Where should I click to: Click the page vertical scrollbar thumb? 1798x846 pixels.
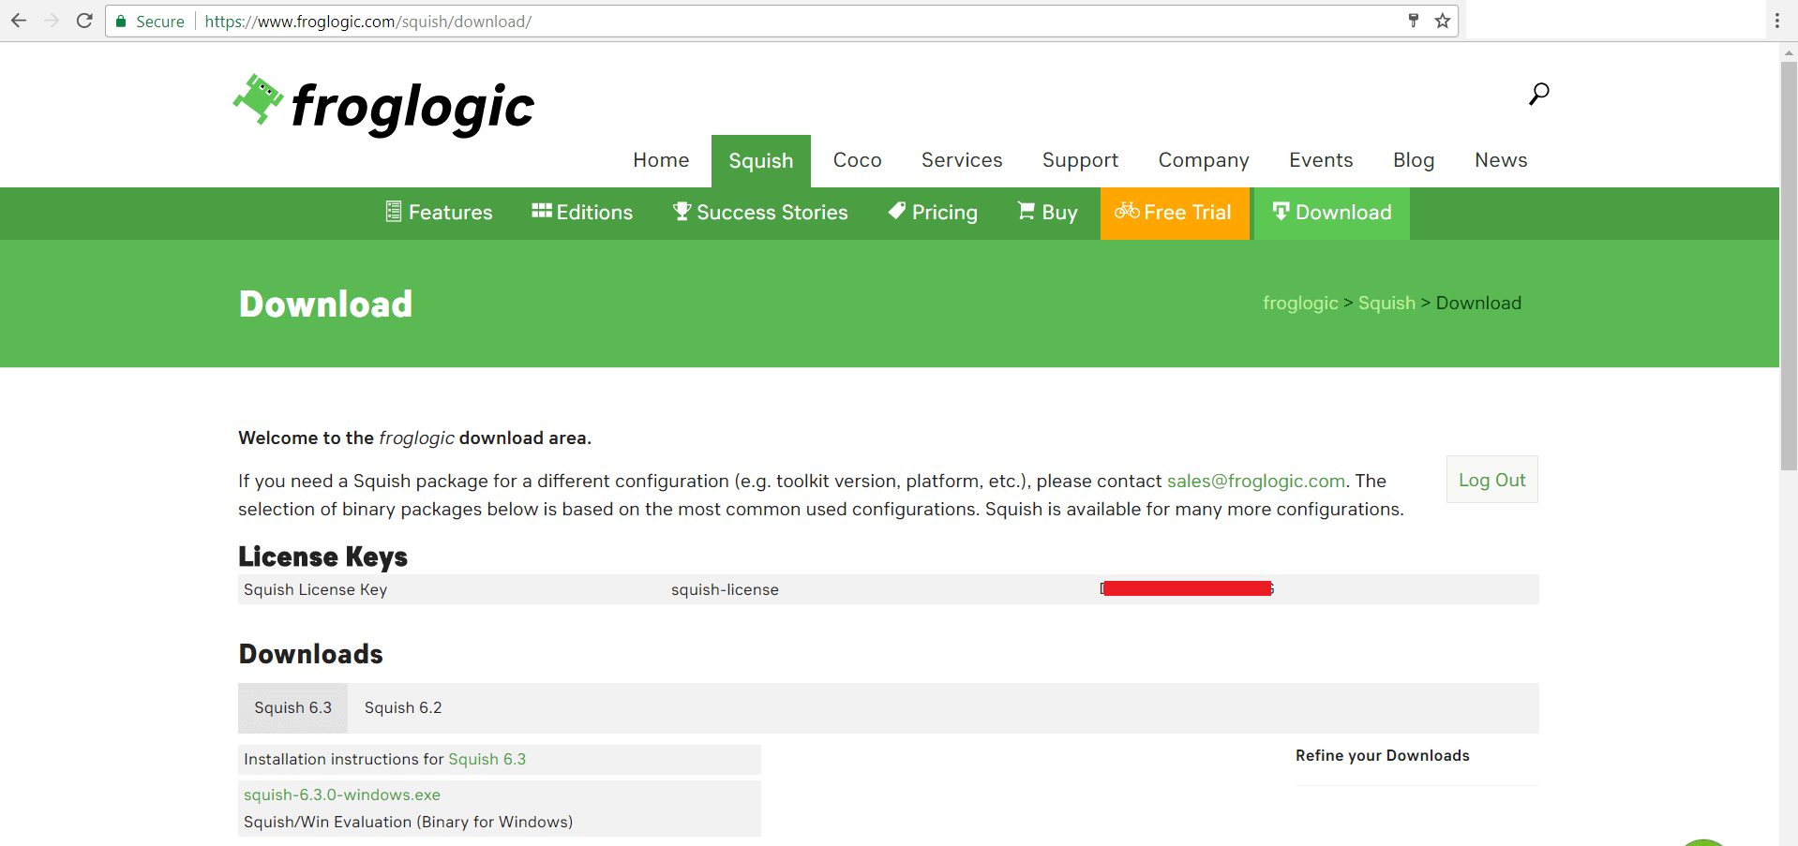tap(1789, 265)
